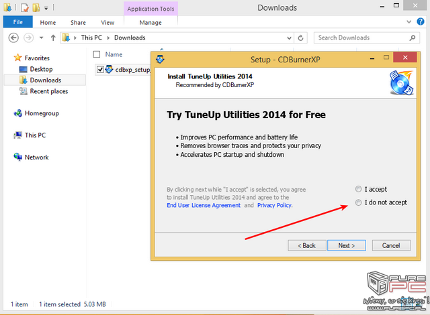Open the File menu
This screenshot has width=430, height=315.
(18, 22)
